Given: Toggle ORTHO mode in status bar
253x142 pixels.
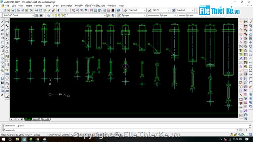Looking at the screenshot, I should pyautogui.click(x=65, y=135).
